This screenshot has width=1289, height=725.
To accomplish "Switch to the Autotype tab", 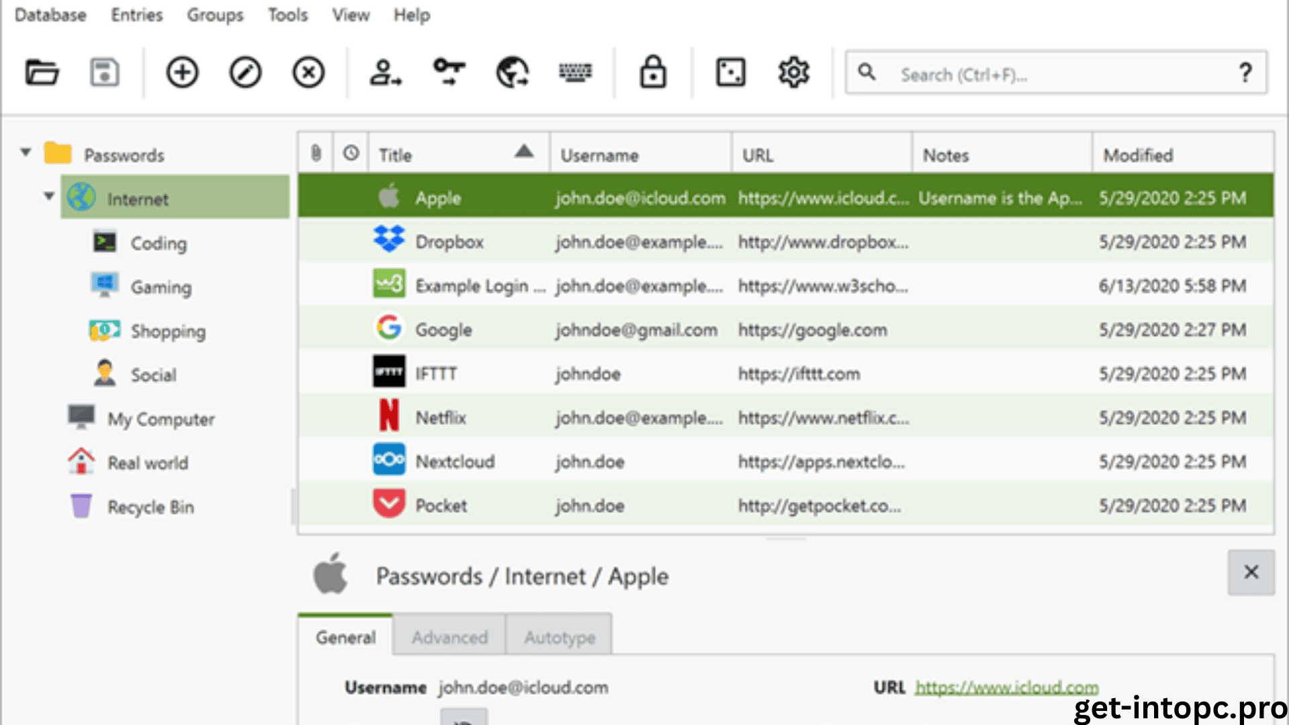I will (560, 636).
